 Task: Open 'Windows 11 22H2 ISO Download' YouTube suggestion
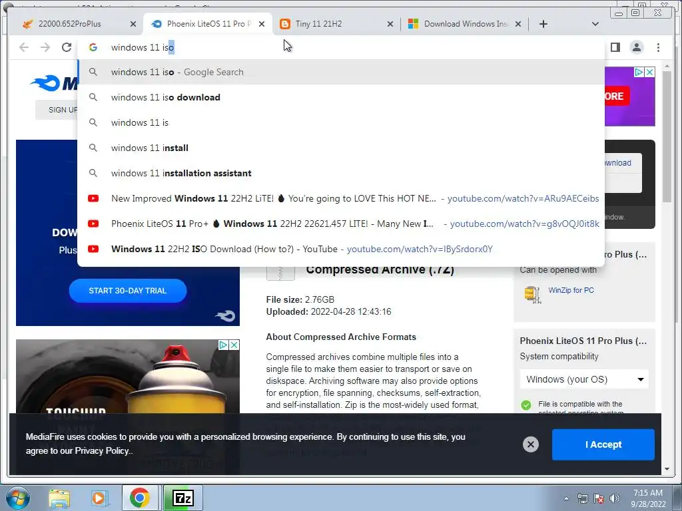pos(341,249)
